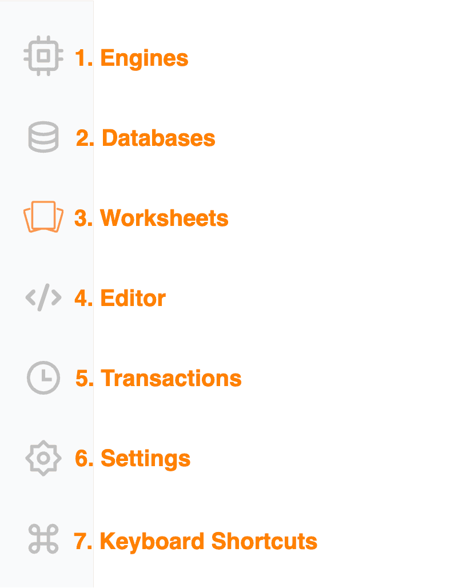Click the "Worksheets" text label
This screenshot has width=474, height=588.
click(164, 218)
